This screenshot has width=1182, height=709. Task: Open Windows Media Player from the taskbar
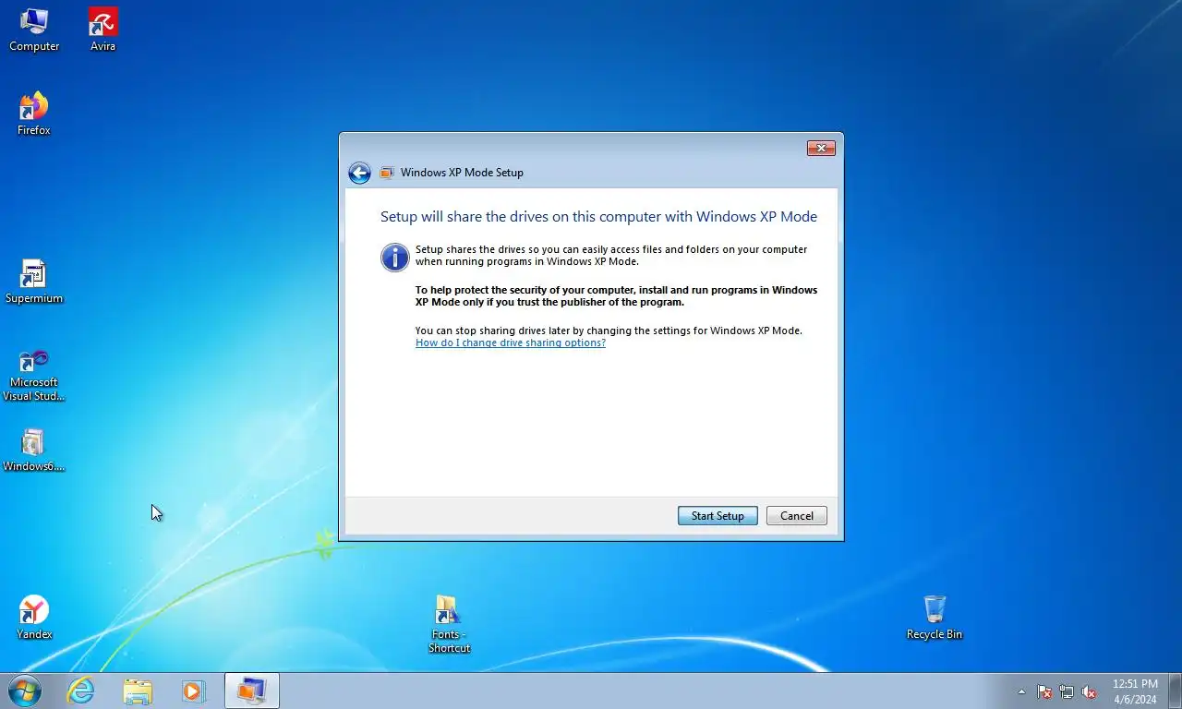tap(193, 691)
